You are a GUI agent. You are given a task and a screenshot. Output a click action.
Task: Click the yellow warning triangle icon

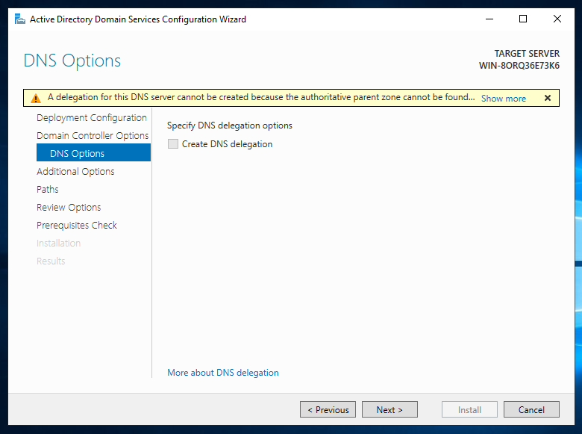36,99
